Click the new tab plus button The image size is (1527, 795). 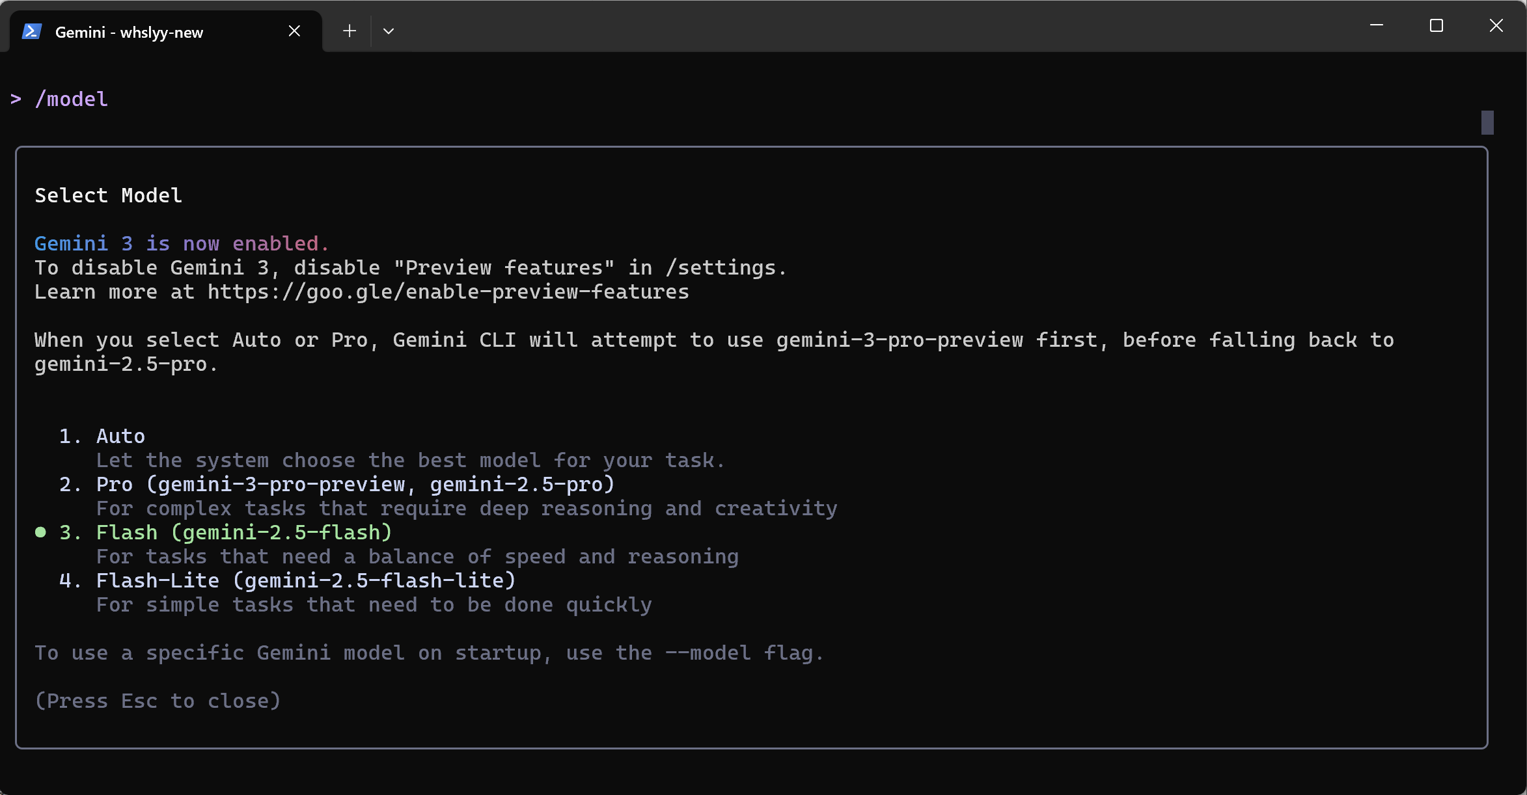tap(350, 31)
